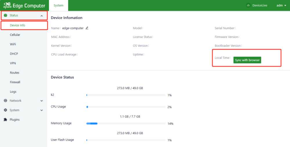Click the Network globe icon
Image resolution: width=290 pixels, height=147 pixels.
6,101
